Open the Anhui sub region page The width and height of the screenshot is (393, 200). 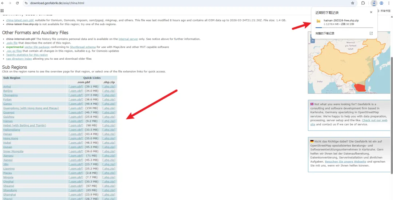click(7, 86)
